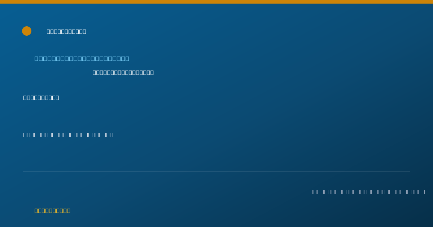The image size is (433, 227).
Task: Select the short bold white text line
Action: click(41, 98)
